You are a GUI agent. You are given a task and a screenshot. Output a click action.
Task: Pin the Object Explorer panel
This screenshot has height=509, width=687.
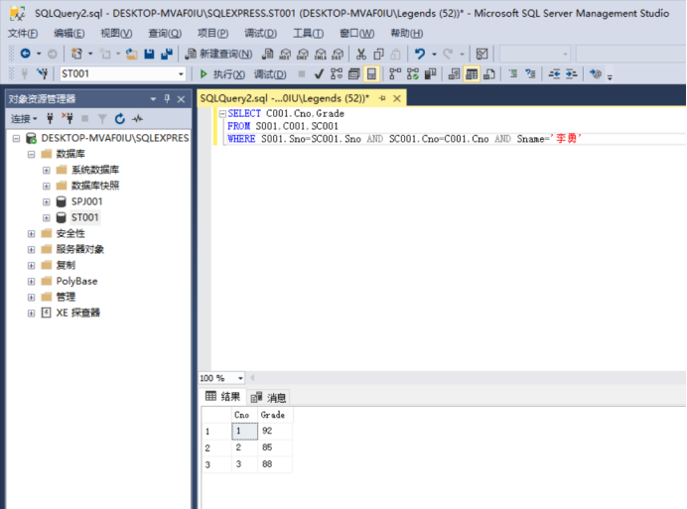[167, 99]
